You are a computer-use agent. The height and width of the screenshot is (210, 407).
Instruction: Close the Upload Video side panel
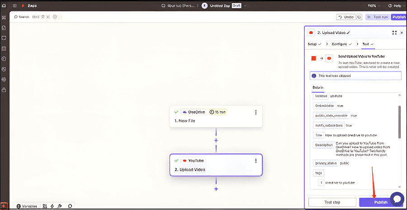(x=402, y=33)
